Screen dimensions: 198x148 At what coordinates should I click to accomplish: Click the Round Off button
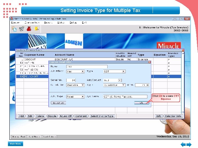pyautogui.click(x=66, y=116)
